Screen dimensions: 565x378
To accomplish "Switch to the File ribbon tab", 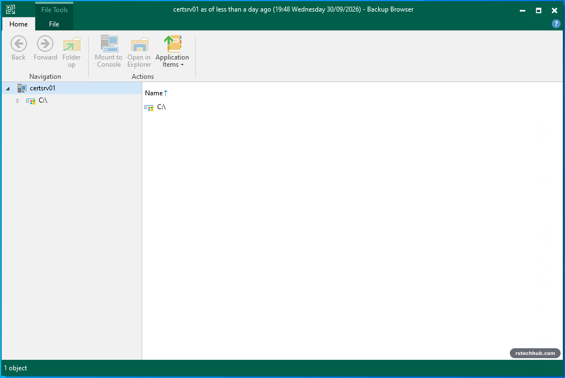I will (54, 24).
